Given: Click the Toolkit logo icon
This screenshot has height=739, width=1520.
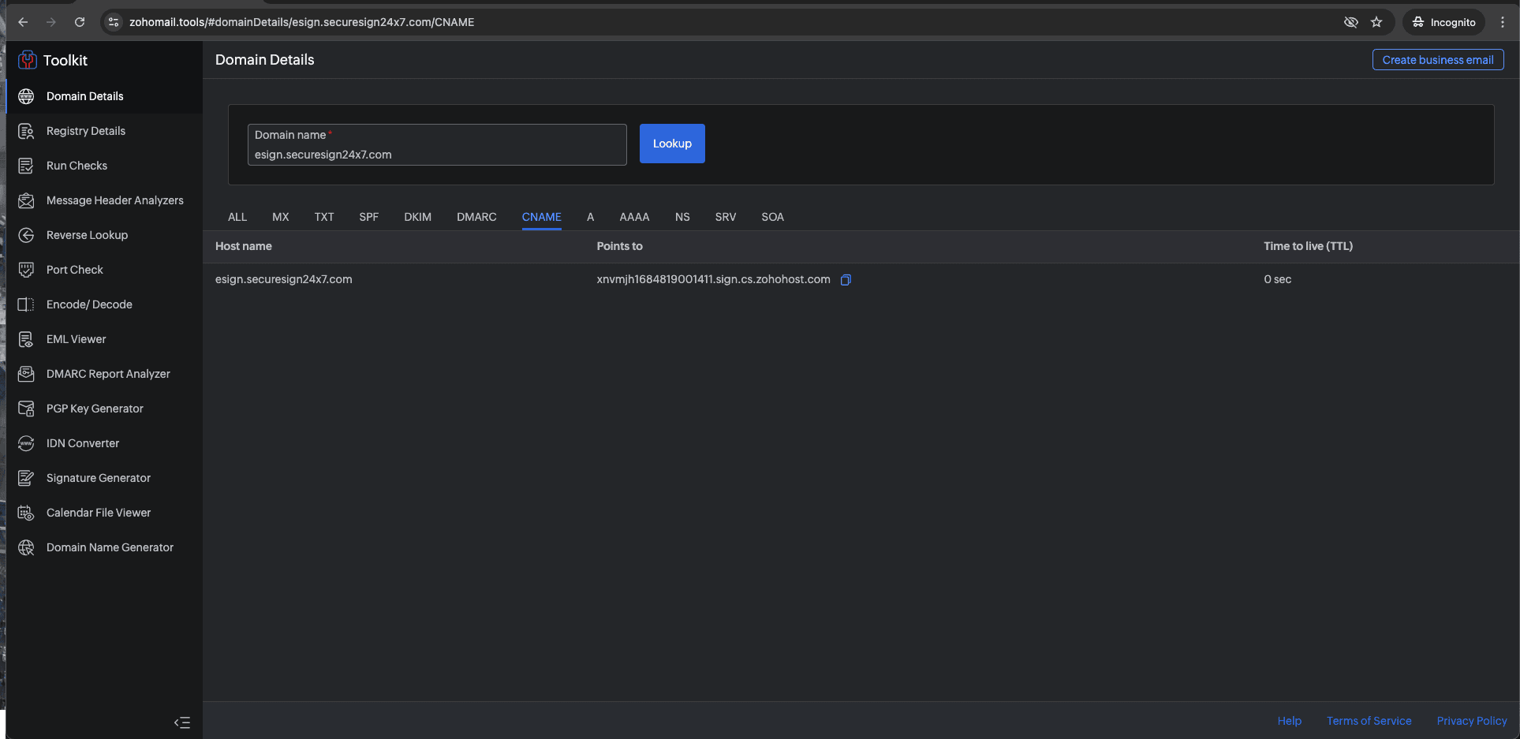Looking at the screenshot, I should 28,60.
